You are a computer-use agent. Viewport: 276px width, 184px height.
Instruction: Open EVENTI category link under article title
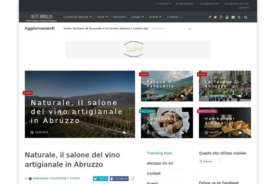[75, 178]
